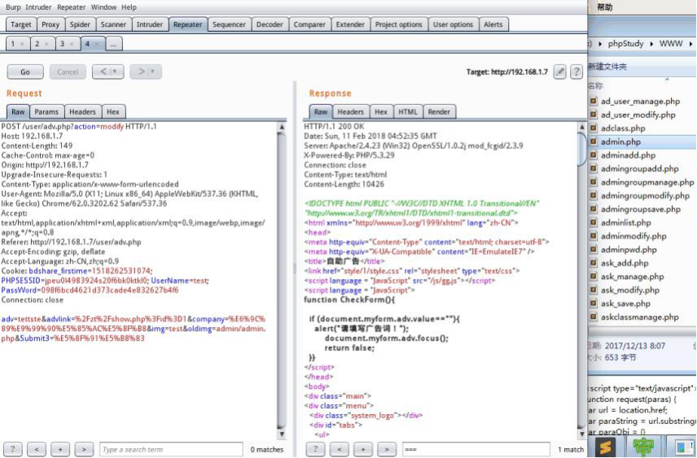Click adclass.php file icon
The width and height of the screenshot is (697, 458).
(593, 129)
